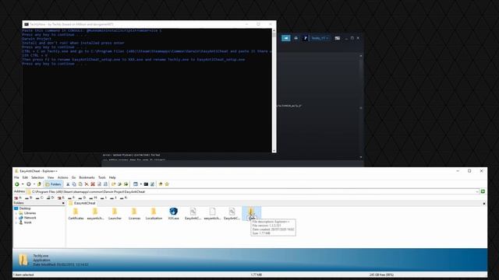
Task: Click the Steam profile avatar
Action: pyautogui.click(x=305, y=38)
